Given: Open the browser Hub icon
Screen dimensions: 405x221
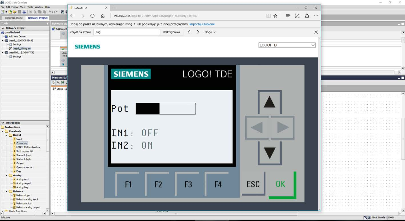Looking at the screenshot, I should [288, 16].
